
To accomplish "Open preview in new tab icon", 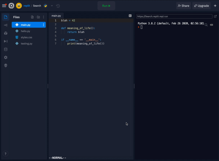I will point(215,16).
